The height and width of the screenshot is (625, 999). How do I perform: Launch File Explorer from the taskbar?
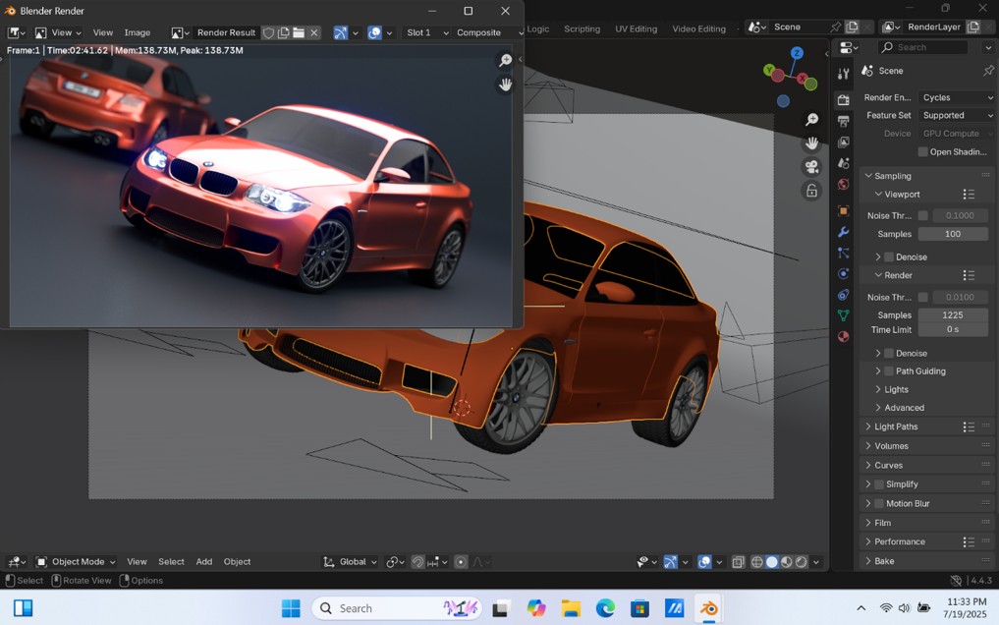click(571, 608)
